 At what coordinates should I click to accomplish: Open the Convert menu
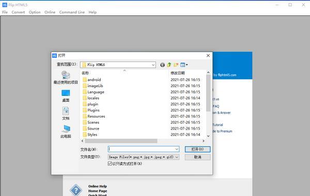[18, 12]
